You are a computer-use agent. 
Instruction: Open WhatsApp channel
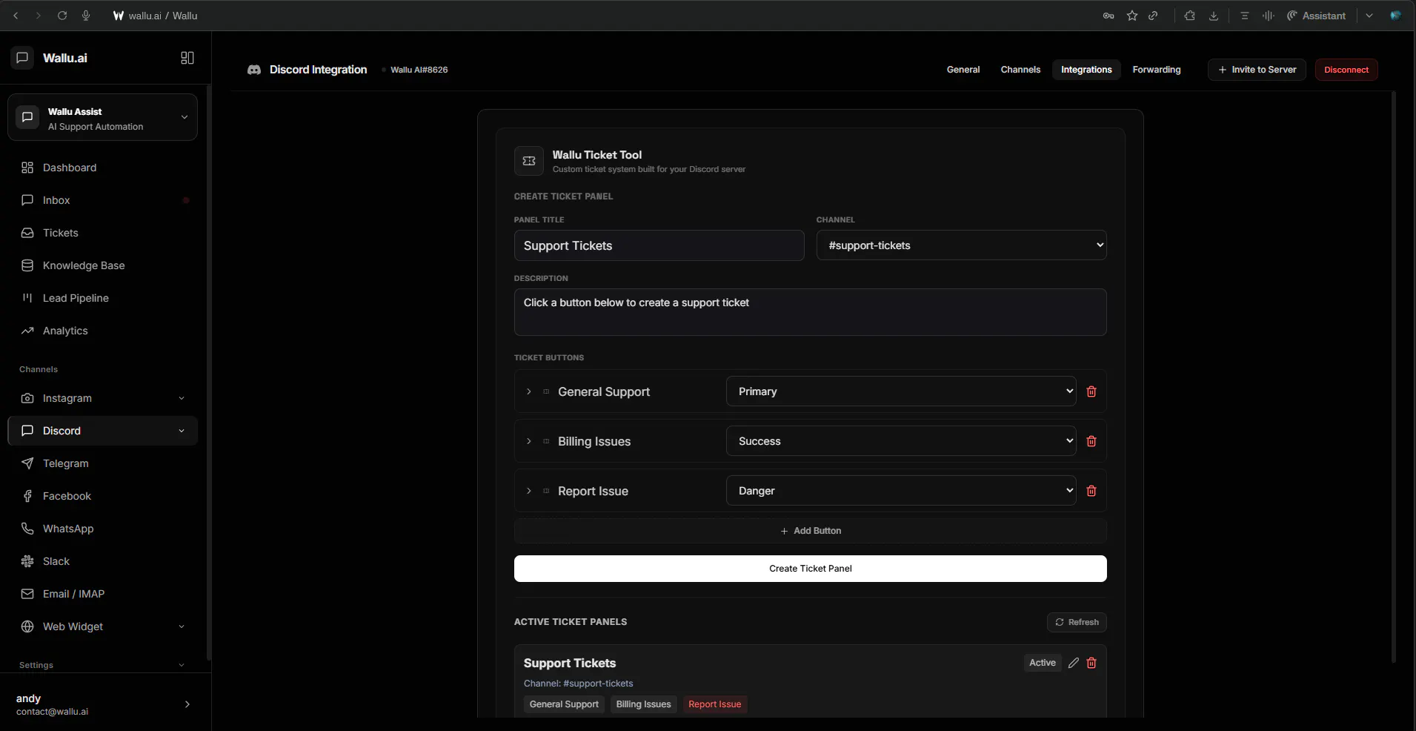click(102, 529)
